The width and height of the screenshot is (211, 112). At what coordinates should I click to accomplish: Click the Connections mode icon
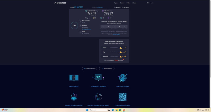tap(80, 21)
